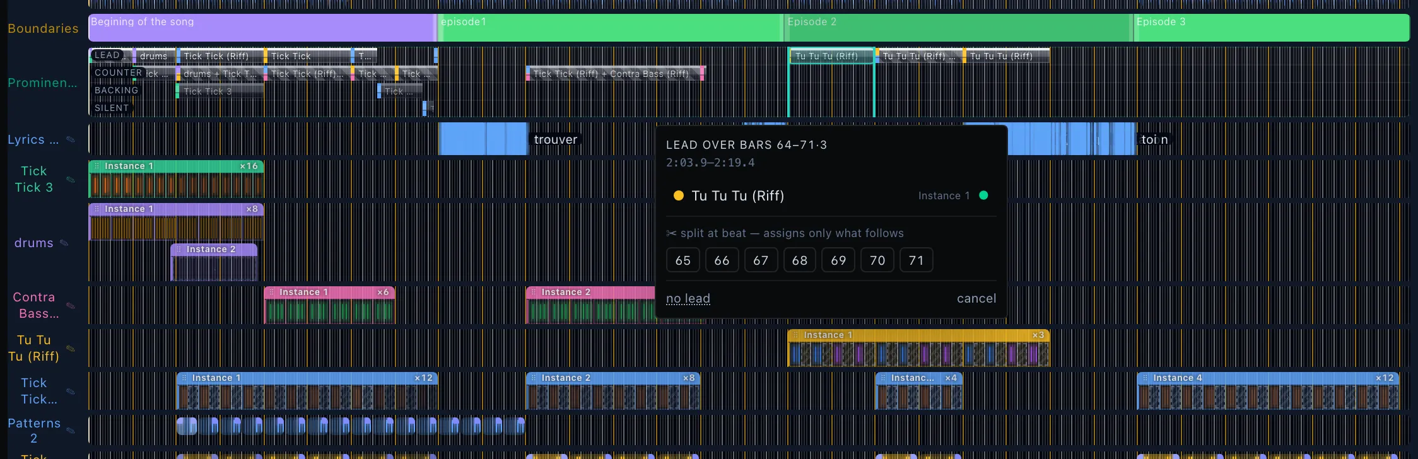Cancel the lead assignment popup
Screen dimensions: 1418x459
tap(976, 299)
